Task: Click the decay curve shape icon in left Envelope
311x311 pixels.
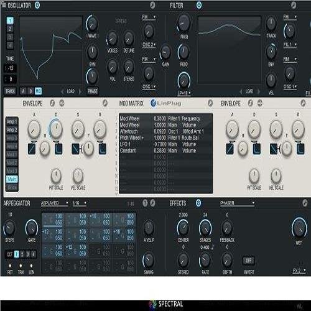Action: click(x=58, y=149)
